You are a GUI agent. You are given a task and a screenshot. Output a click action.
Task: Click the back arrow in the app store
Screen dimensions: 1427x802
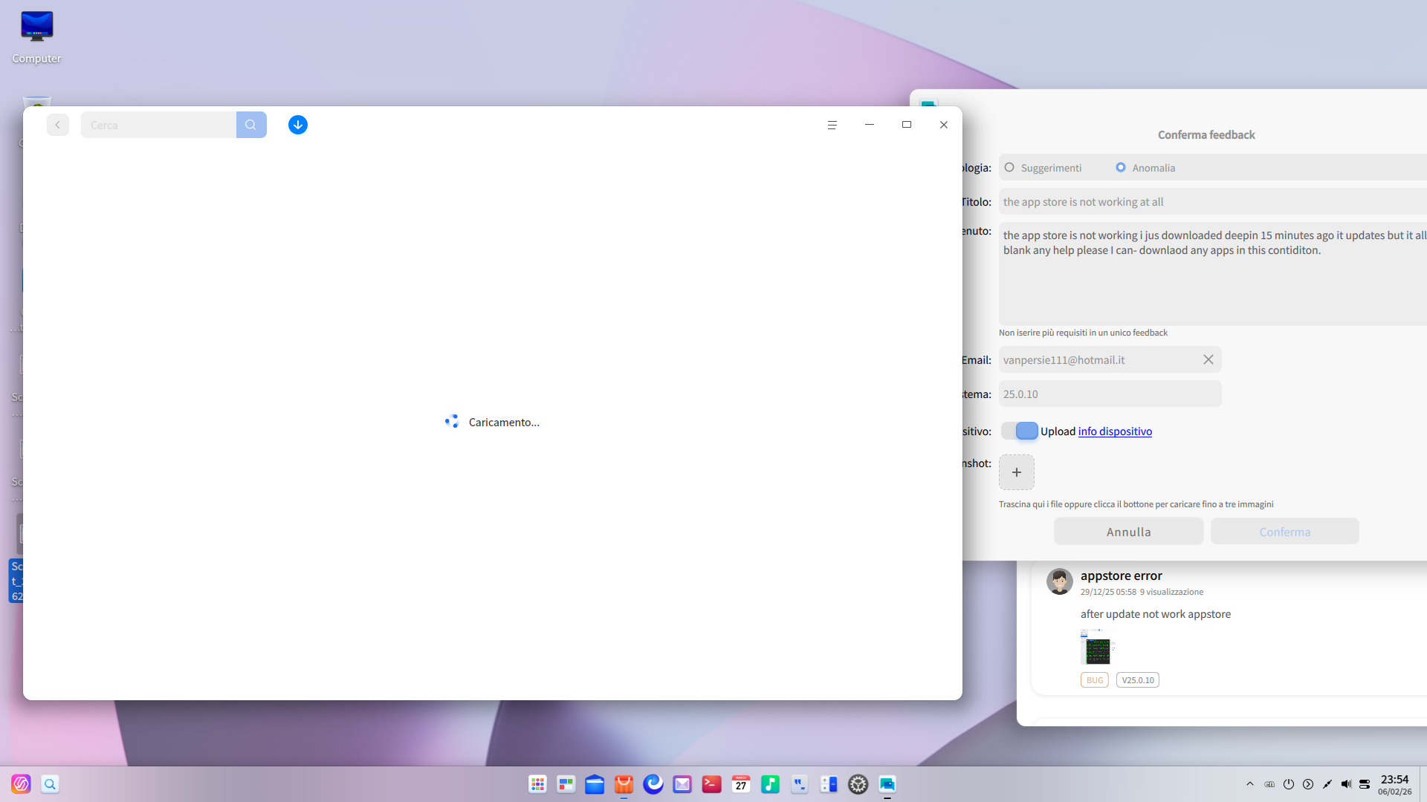(57, 124)
